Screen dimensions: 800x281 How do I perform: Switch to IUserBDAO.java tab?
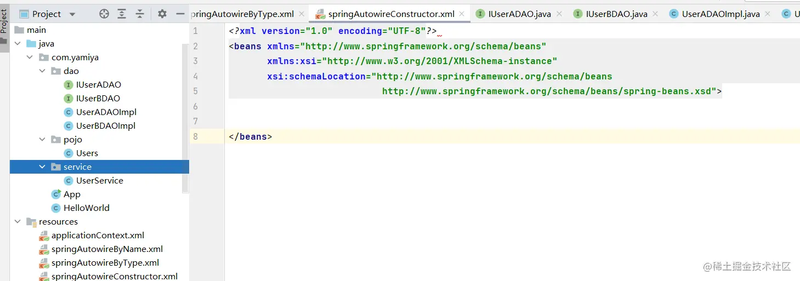coord(616,14)
